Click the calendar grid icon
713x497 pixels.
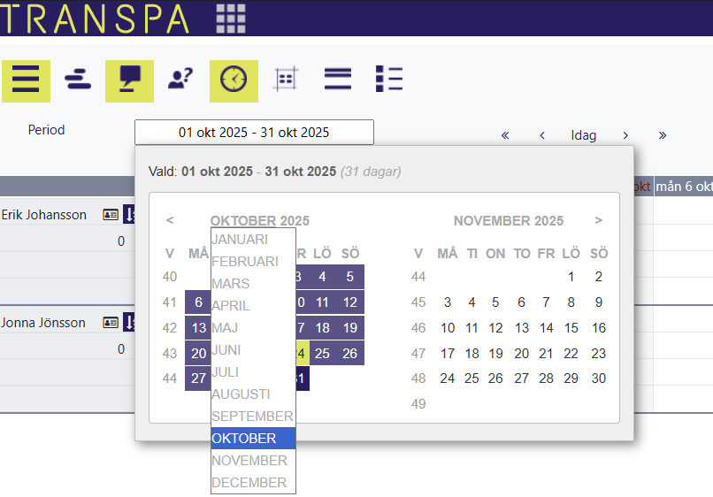coord(286,79)
